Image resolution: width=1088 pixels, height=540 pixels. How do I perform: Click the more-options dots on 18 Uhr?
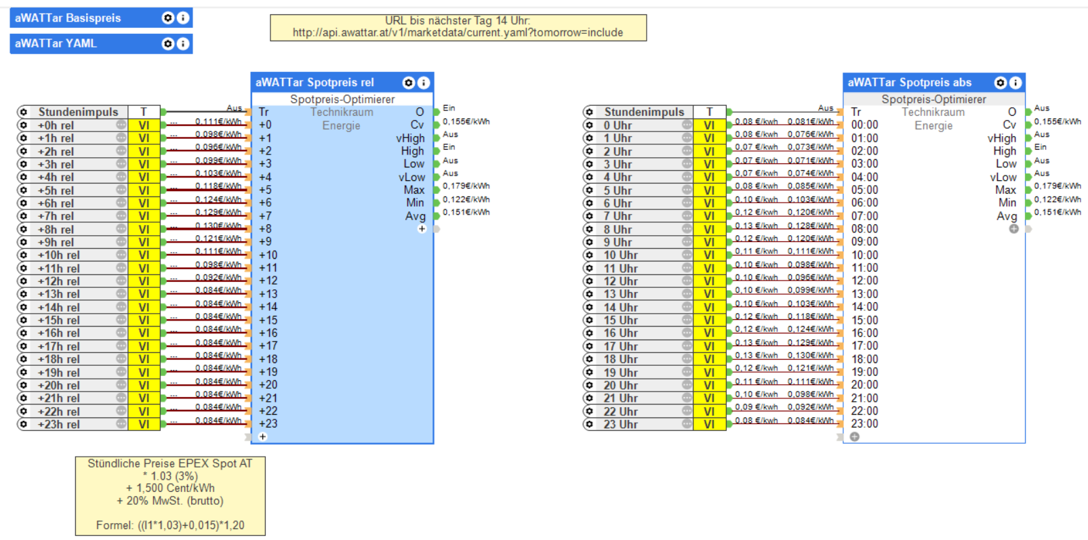pos(687,359)
